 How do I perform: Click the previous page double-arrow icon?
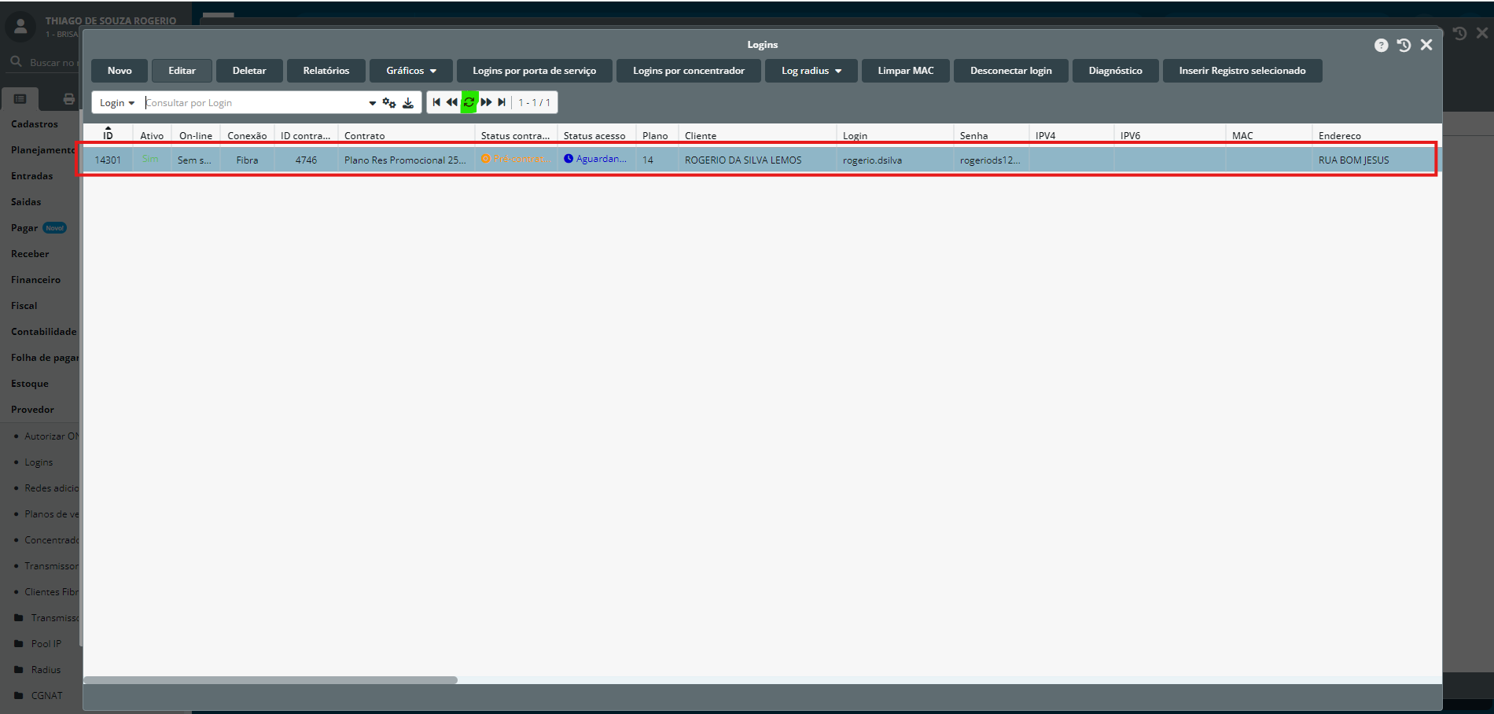[x=452, y=102]
